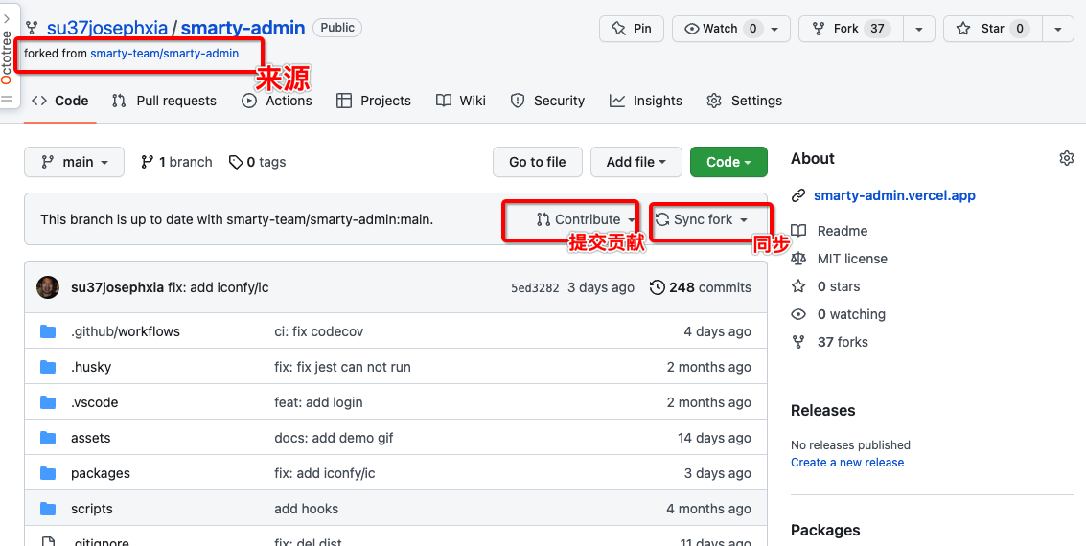Click the .github/workflows folder icon
Viewport: 1086px width, 546px height.
pos(49,331)
